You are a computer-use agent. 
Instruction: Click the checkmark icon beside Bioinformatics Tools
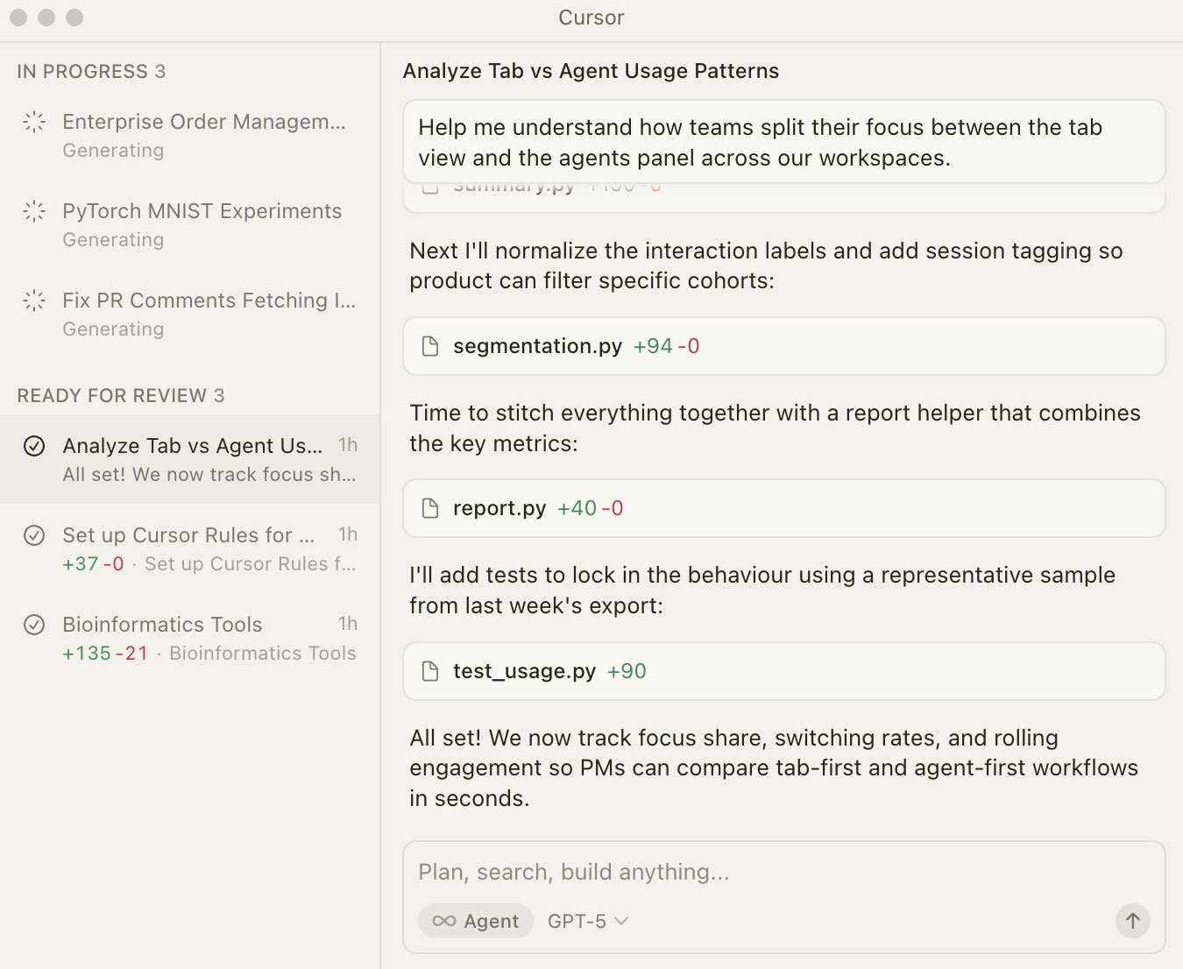34,624
